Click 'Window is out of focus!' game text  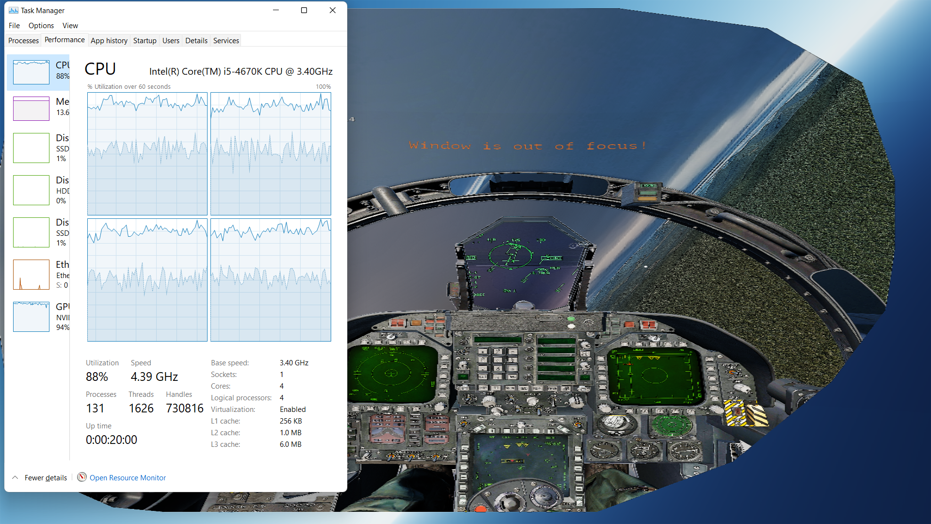528,146
